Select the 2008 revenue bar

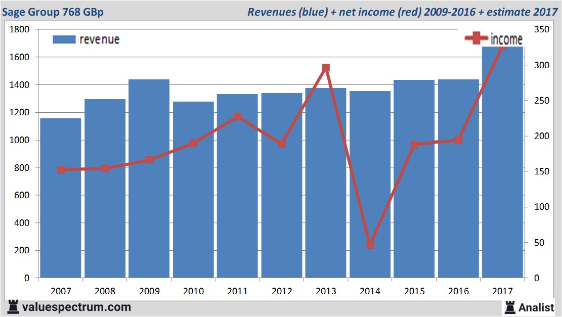tap(105, 189)
